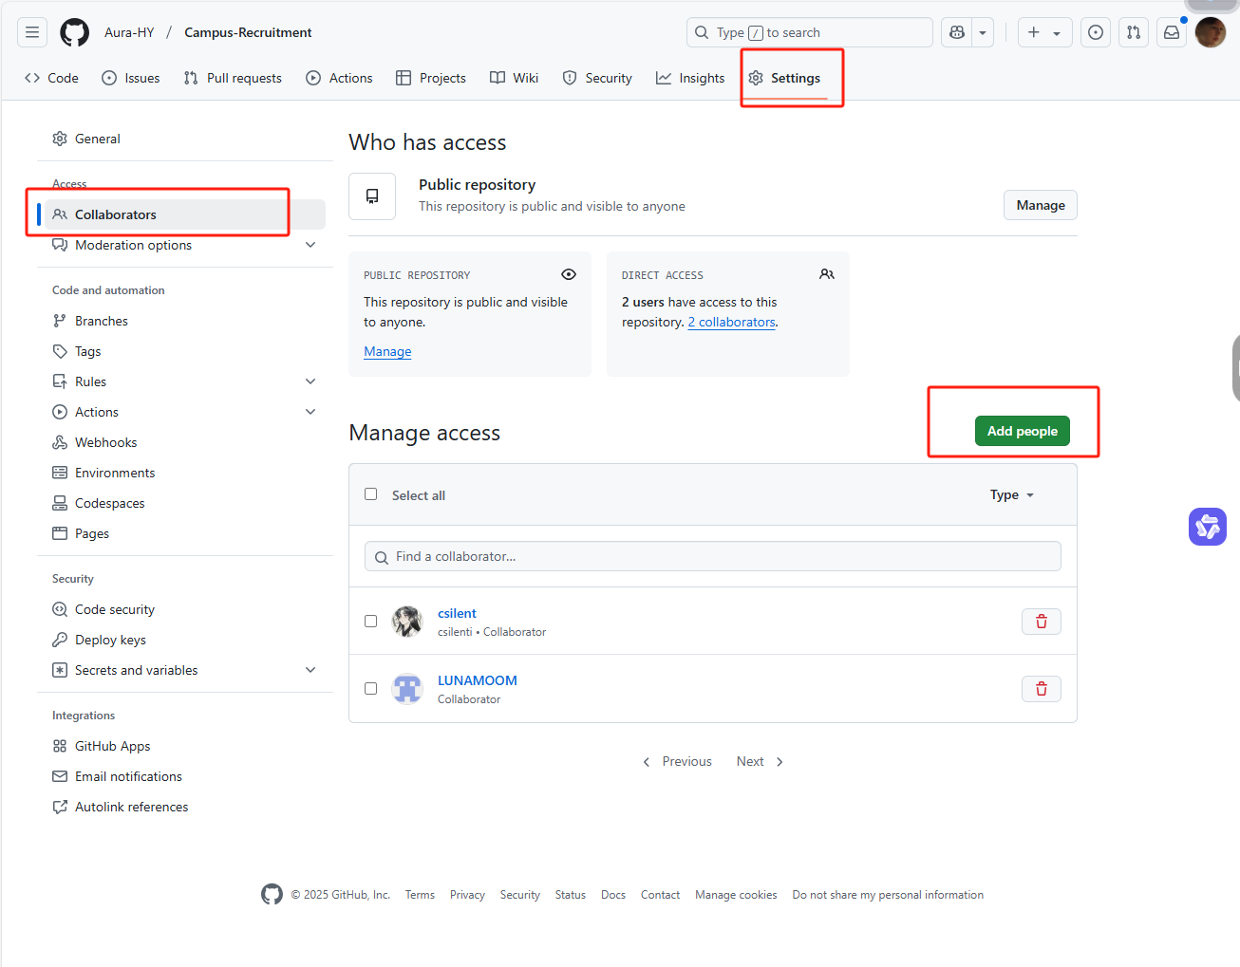Tick the checkbox next to LUNAMOOM
The height and width of the screenshot is (967, 1240).
click(371, 689)
